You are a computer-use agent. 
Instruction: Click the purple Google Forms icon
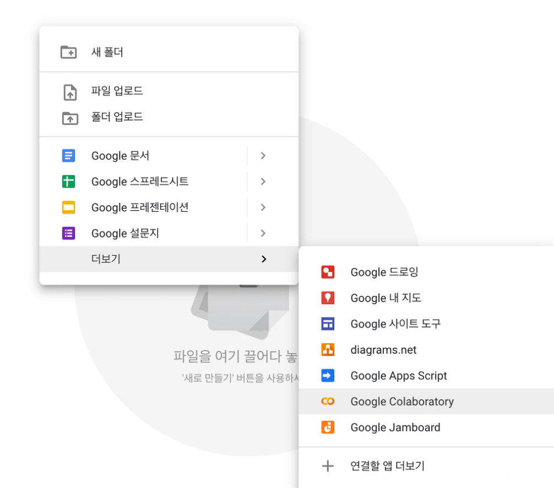click(x=68, y=233)
